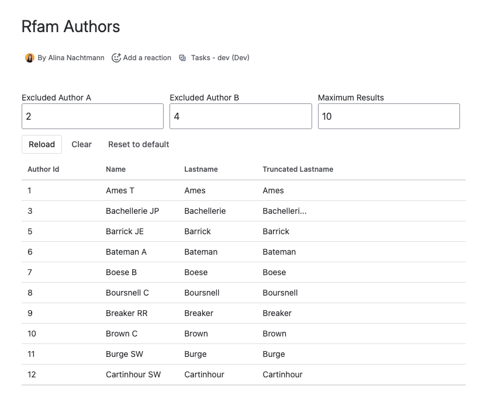Click the Alina Nachtmann avatar icon

pyautogui.click(x=29, y=57)
